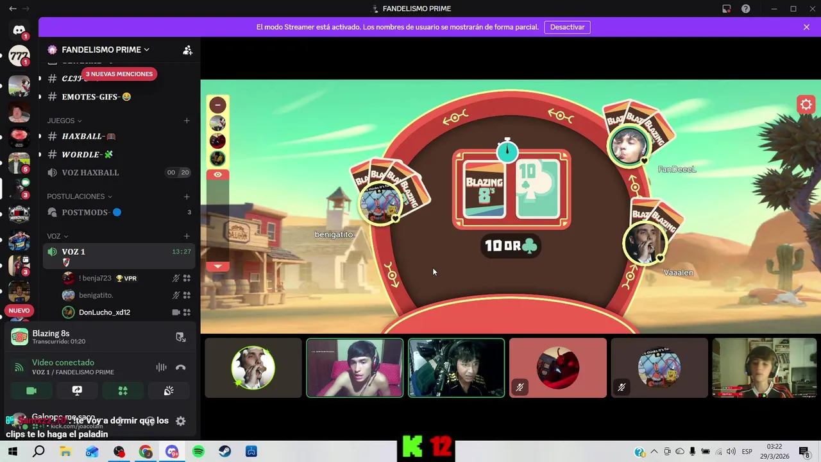Click the Blazing 8s activity title

pos(51,333)
